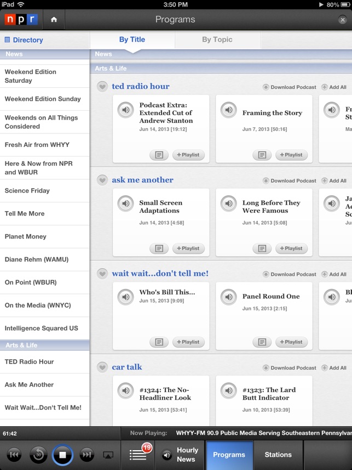Image resolution: width=352 pixels, height=470 pixels.
Task: Rewind 30 seconds
Action: point(39,455)
